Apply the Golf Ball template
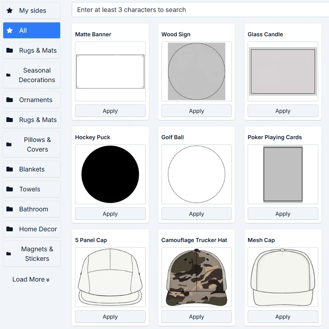Screen dimensions: 329x329 pos(196,214)
